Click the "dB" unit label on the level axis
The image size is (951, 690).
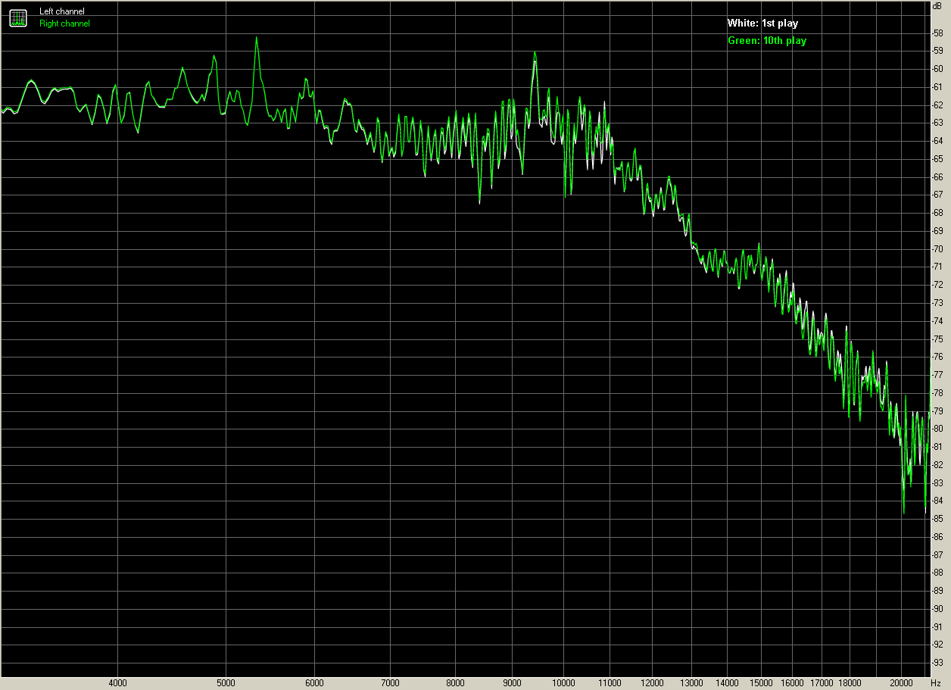[937, 5]
